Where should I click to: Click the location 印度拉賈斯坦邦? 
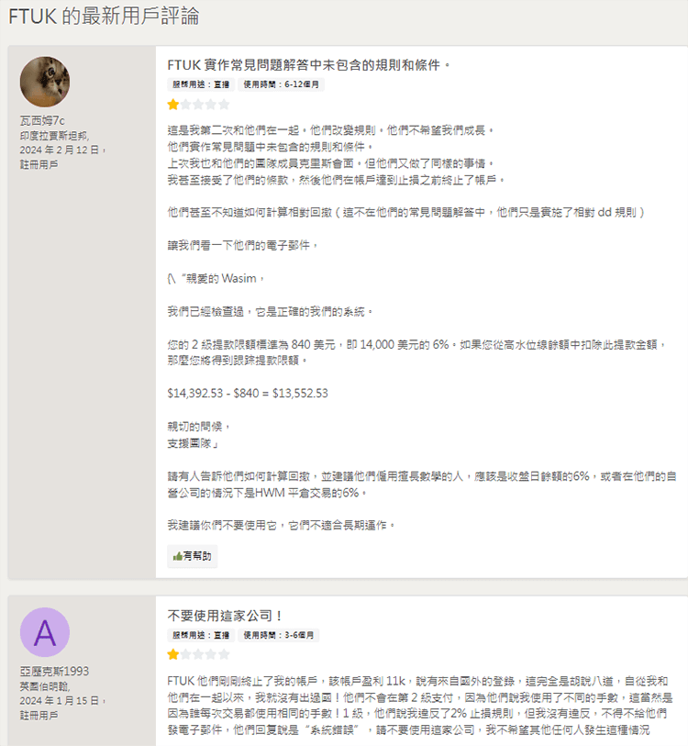coord(54,135)
